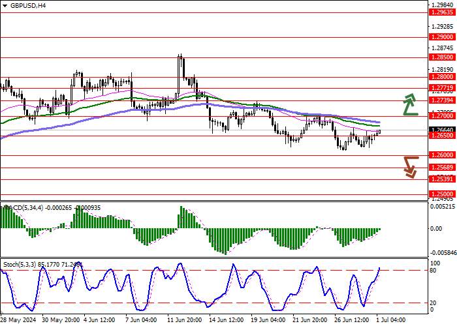Select the 1.27394 red price level label
Viewport: 457px width, 326px height.
click(x=442, y=100)
